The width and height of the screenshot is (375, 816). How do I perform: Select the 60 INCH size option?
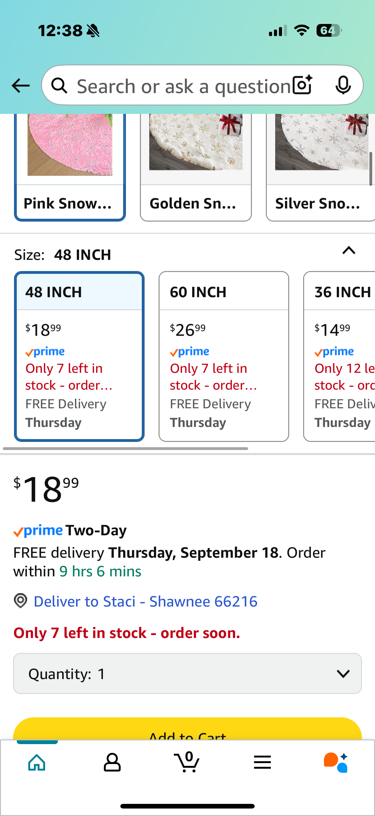[x=224, y=356]
